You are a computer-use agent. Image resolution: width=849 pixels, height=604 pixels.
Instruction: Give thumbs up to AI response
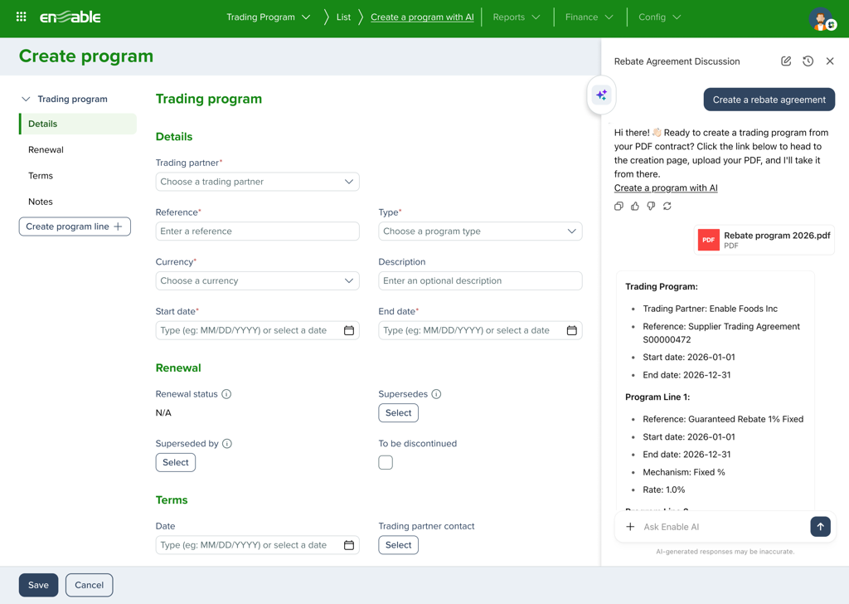click(635, 207)
